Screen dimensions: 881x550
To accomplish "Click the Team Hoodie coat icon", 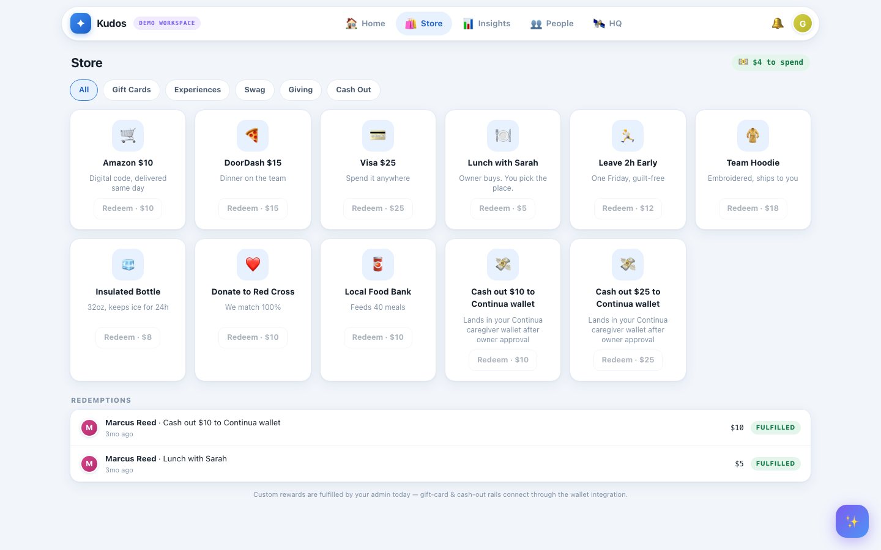I will point(753,136).
